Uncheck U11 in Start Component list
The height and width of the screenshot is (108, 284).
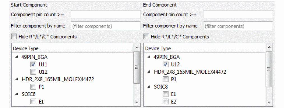coord(33,64)
